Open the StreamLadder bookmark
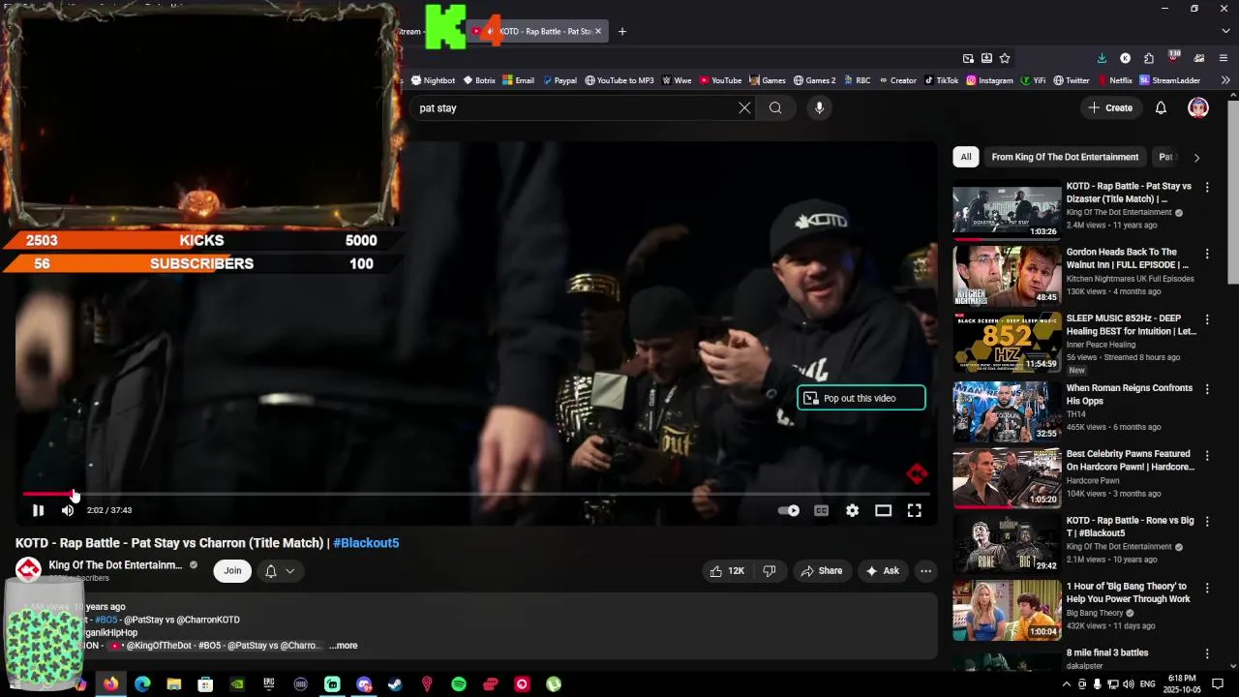The width and height of the screenshot is (1239, 697). click(1169, 80)
